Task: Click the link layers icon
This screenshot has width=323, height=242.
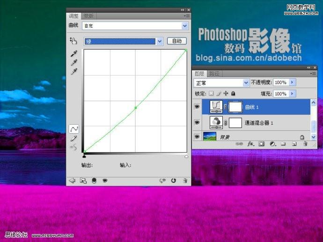Action: pos(239,144)
